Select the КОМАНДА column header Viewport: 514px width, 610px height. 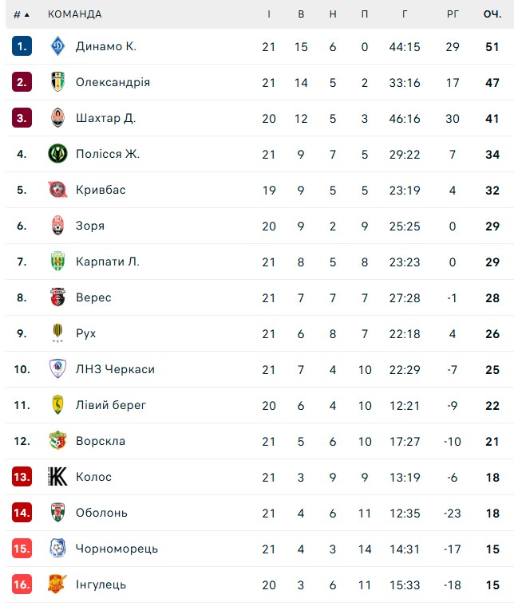pos(75,14)
